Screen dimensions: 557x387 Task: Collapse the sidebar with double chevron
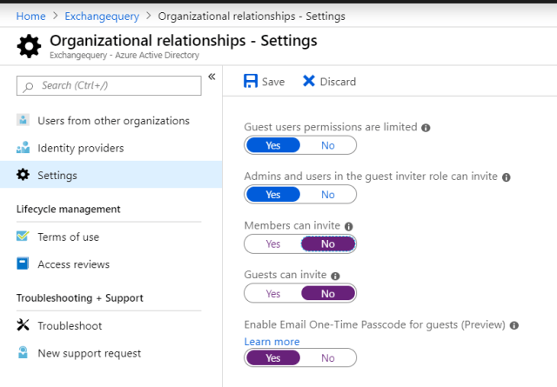tap(211, 77)
